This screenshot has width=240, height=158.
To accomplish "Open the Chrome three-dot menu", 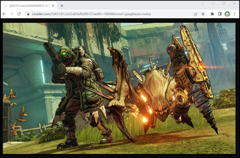I will 235,14.
